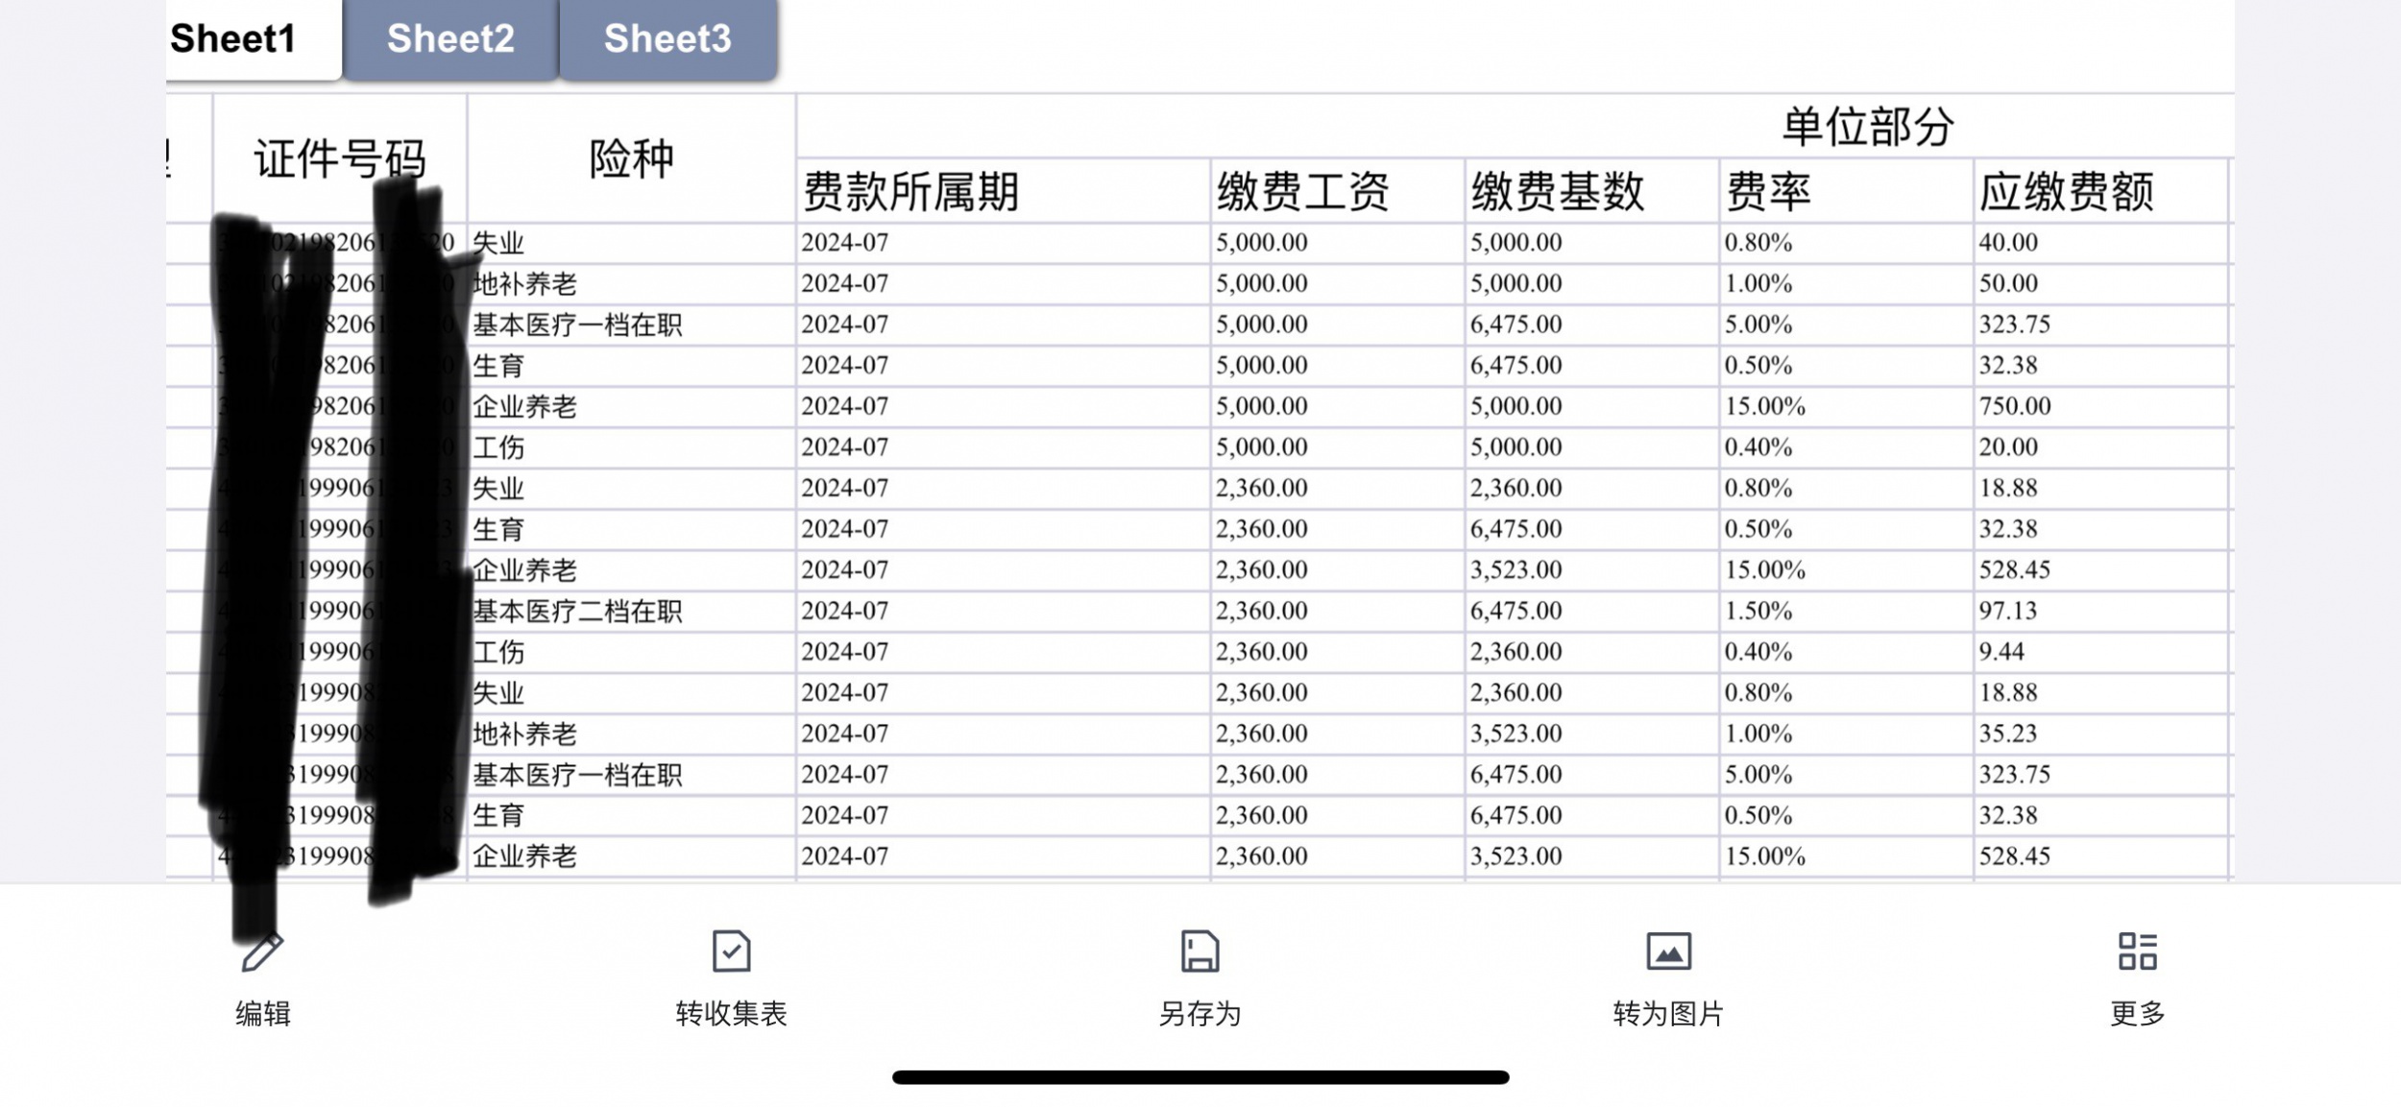Tap the 转为图片 picture icon
This screenshot has width=2401, height=1107.
pyautogui.click(x=1668, y=951)
